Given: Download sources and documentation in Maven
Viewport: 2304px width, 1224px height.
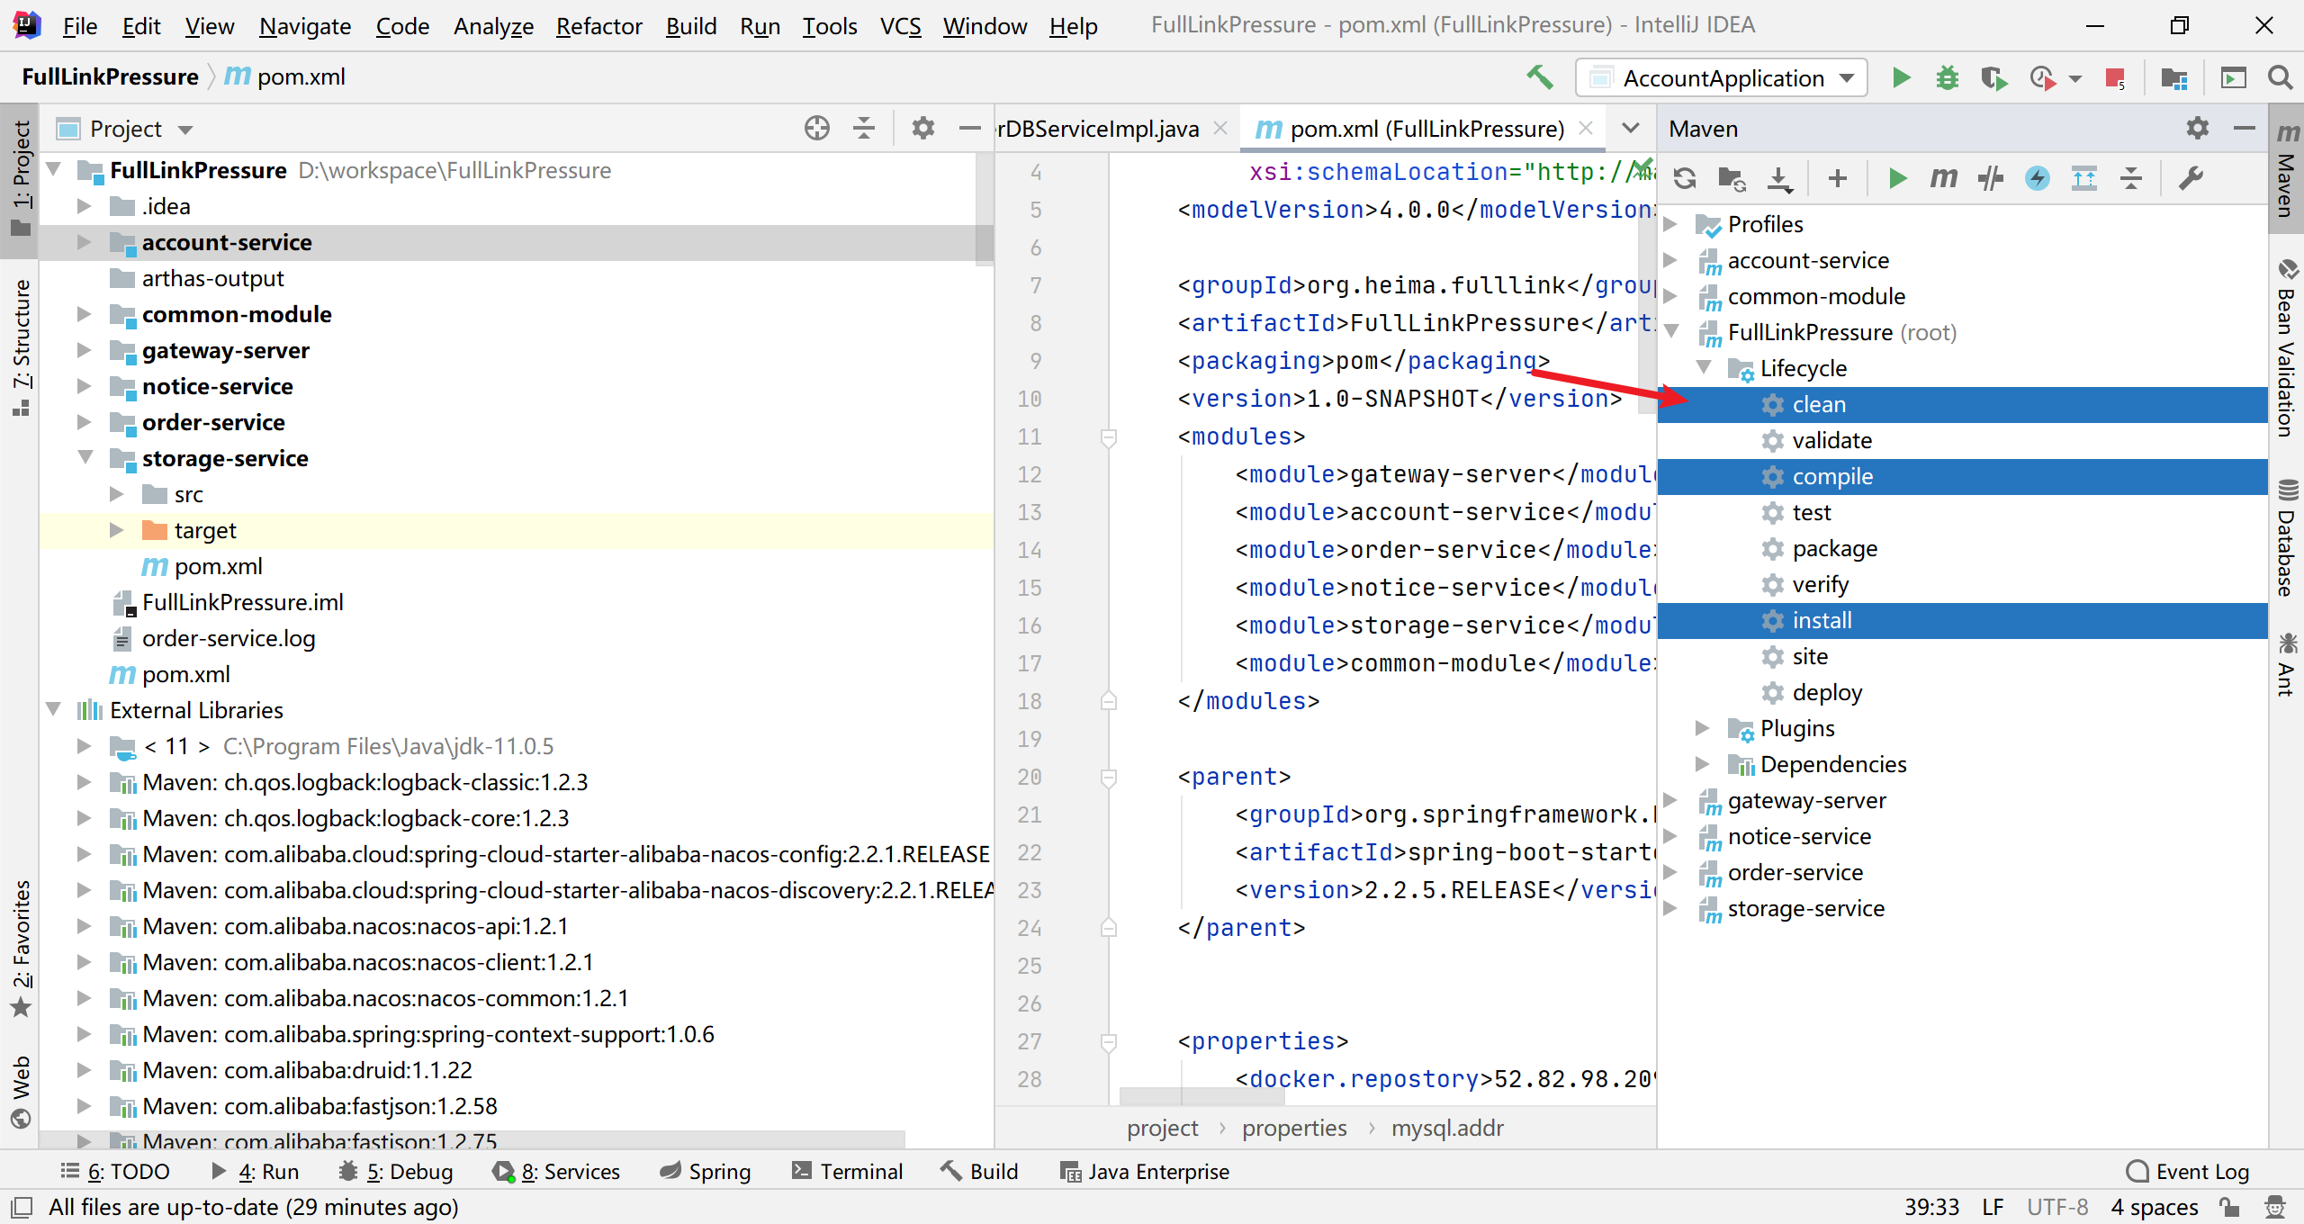Looking at the screenshot, I should (x=1779, y=178).
